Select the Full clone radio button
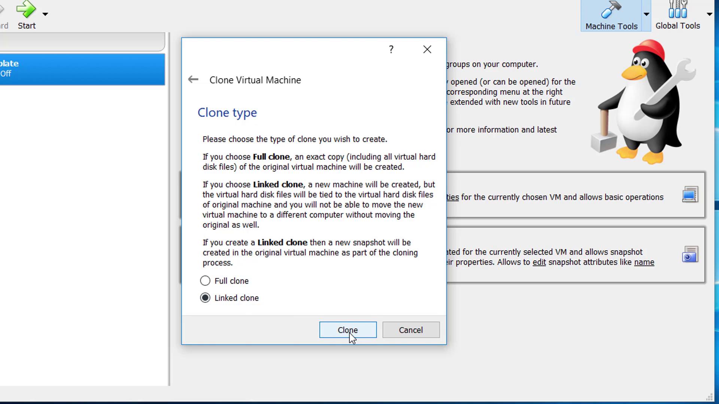This screenshot has height=404, width=719. click(205, 281)
